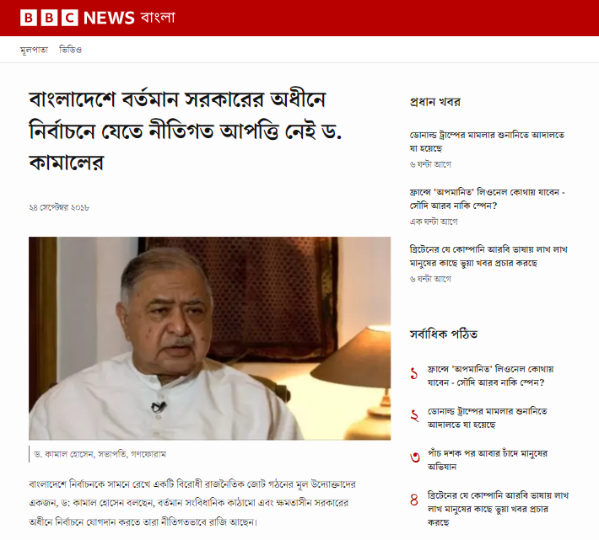The height and width of the screenshot is (540, 599).
Task: Open top story about Lionel in France
Action: (487, 199)
